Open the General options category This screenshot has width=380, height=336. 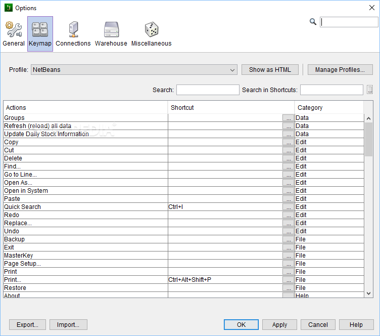coord(14,34)
